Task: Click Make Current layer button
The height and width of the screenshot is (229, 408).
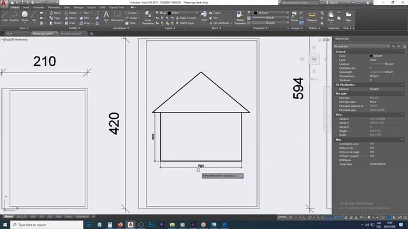Action: 186,18
